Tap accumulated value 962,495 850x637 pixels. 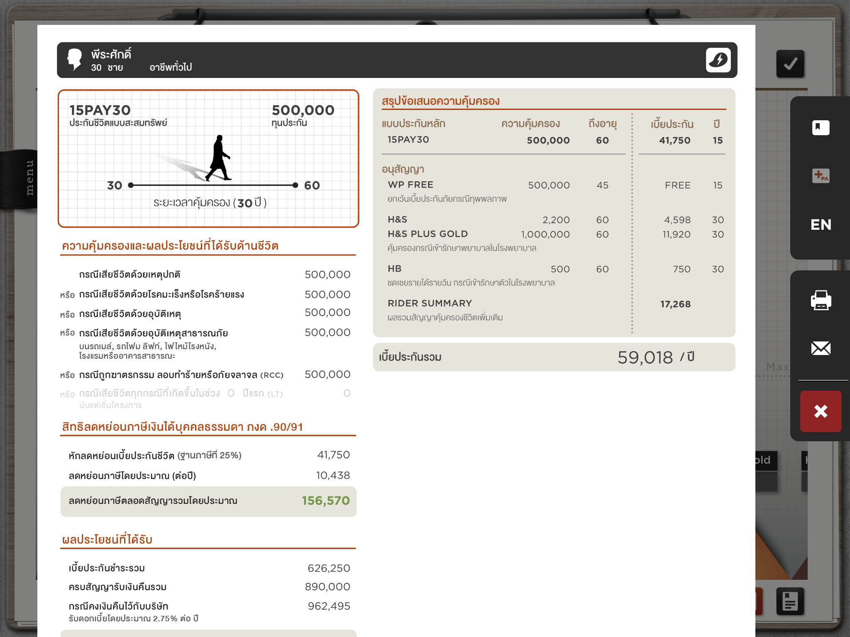click(x=329, y=606)
